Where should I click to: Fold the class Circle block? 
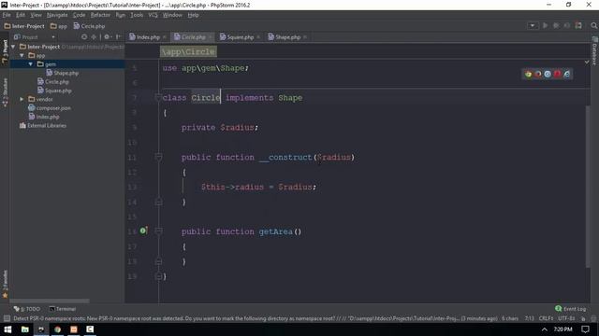click(158, 97)
